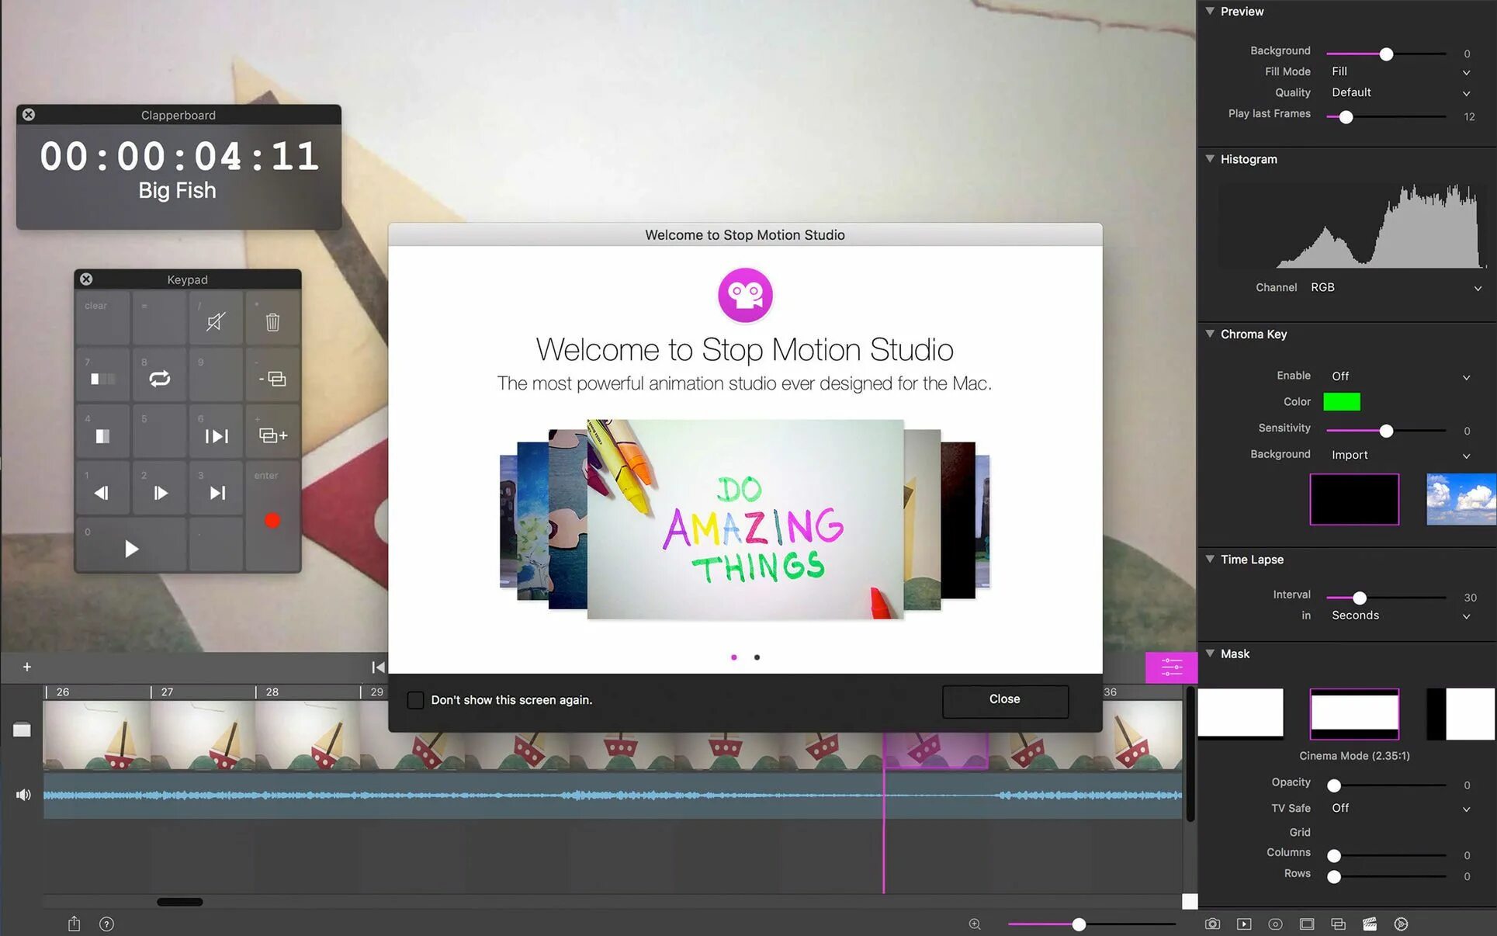Collapse the Mask section
The height and width of the screenshot is (936, 1497).
tap(1210, 653)
